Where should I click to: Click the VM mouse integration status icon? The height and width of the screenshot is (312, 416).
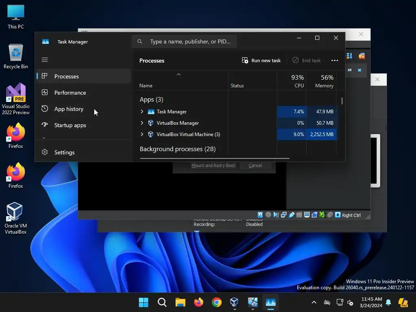tap(330, 215)
